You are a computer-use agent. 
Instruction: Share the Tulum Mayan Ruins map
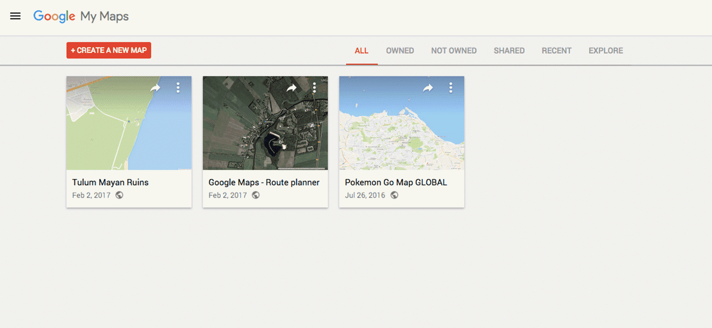pos(155,88)
